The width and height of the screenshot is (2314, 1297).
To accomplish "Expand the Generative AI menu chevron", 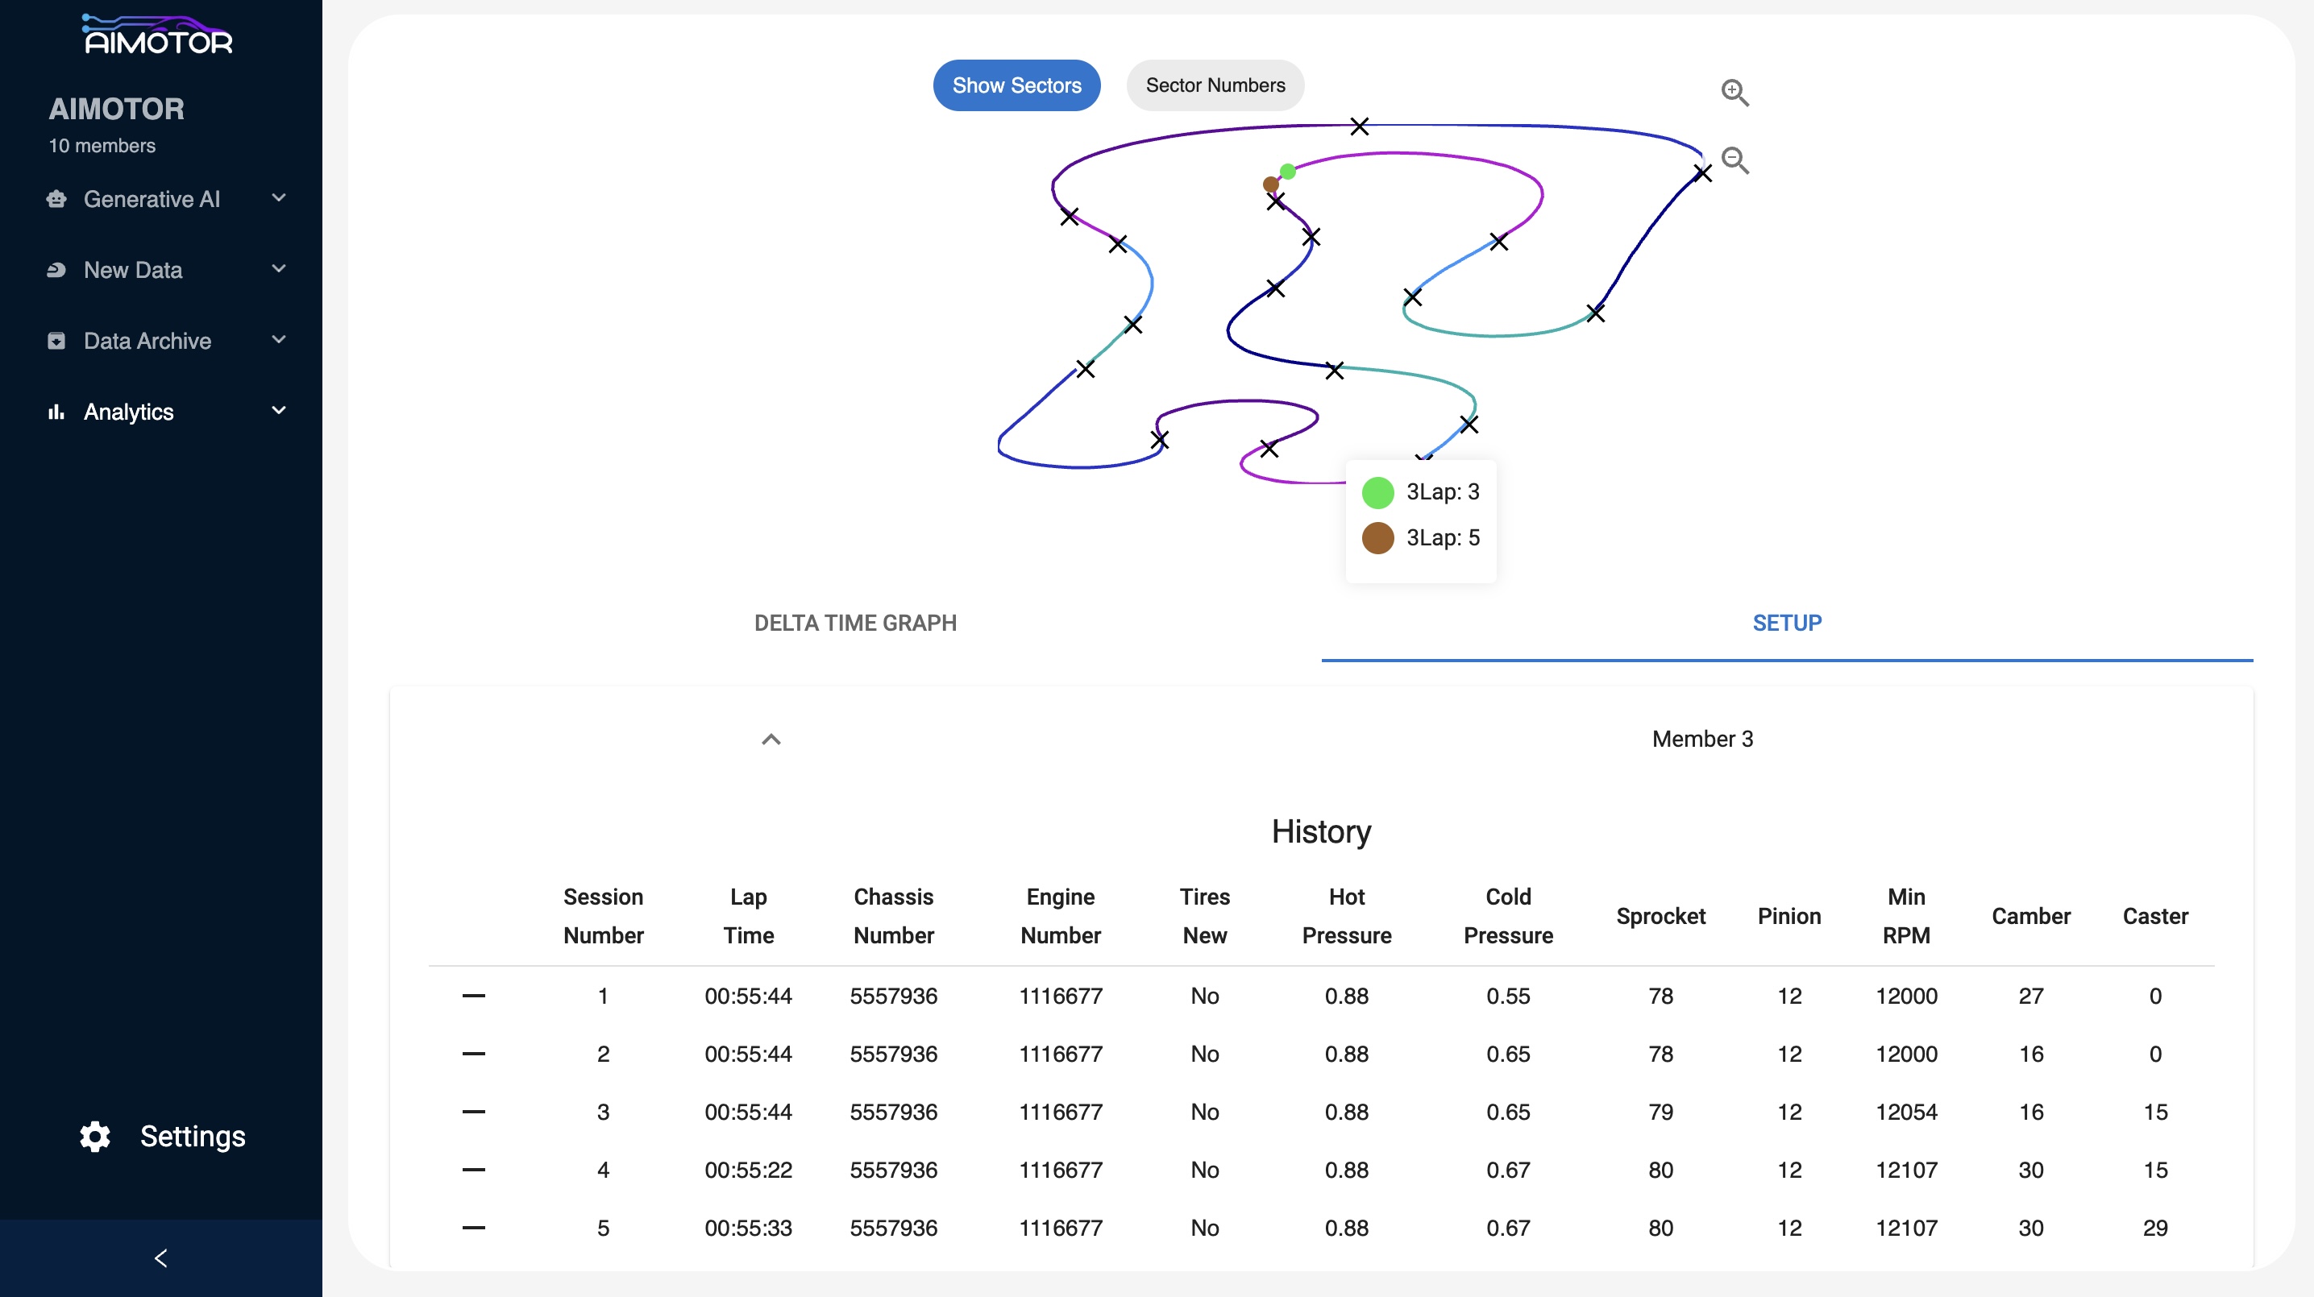I will tap(279, 198).
